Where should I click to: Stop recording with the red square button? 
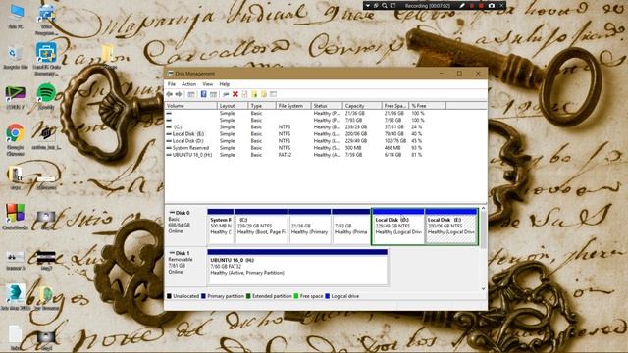click(482, 6)
